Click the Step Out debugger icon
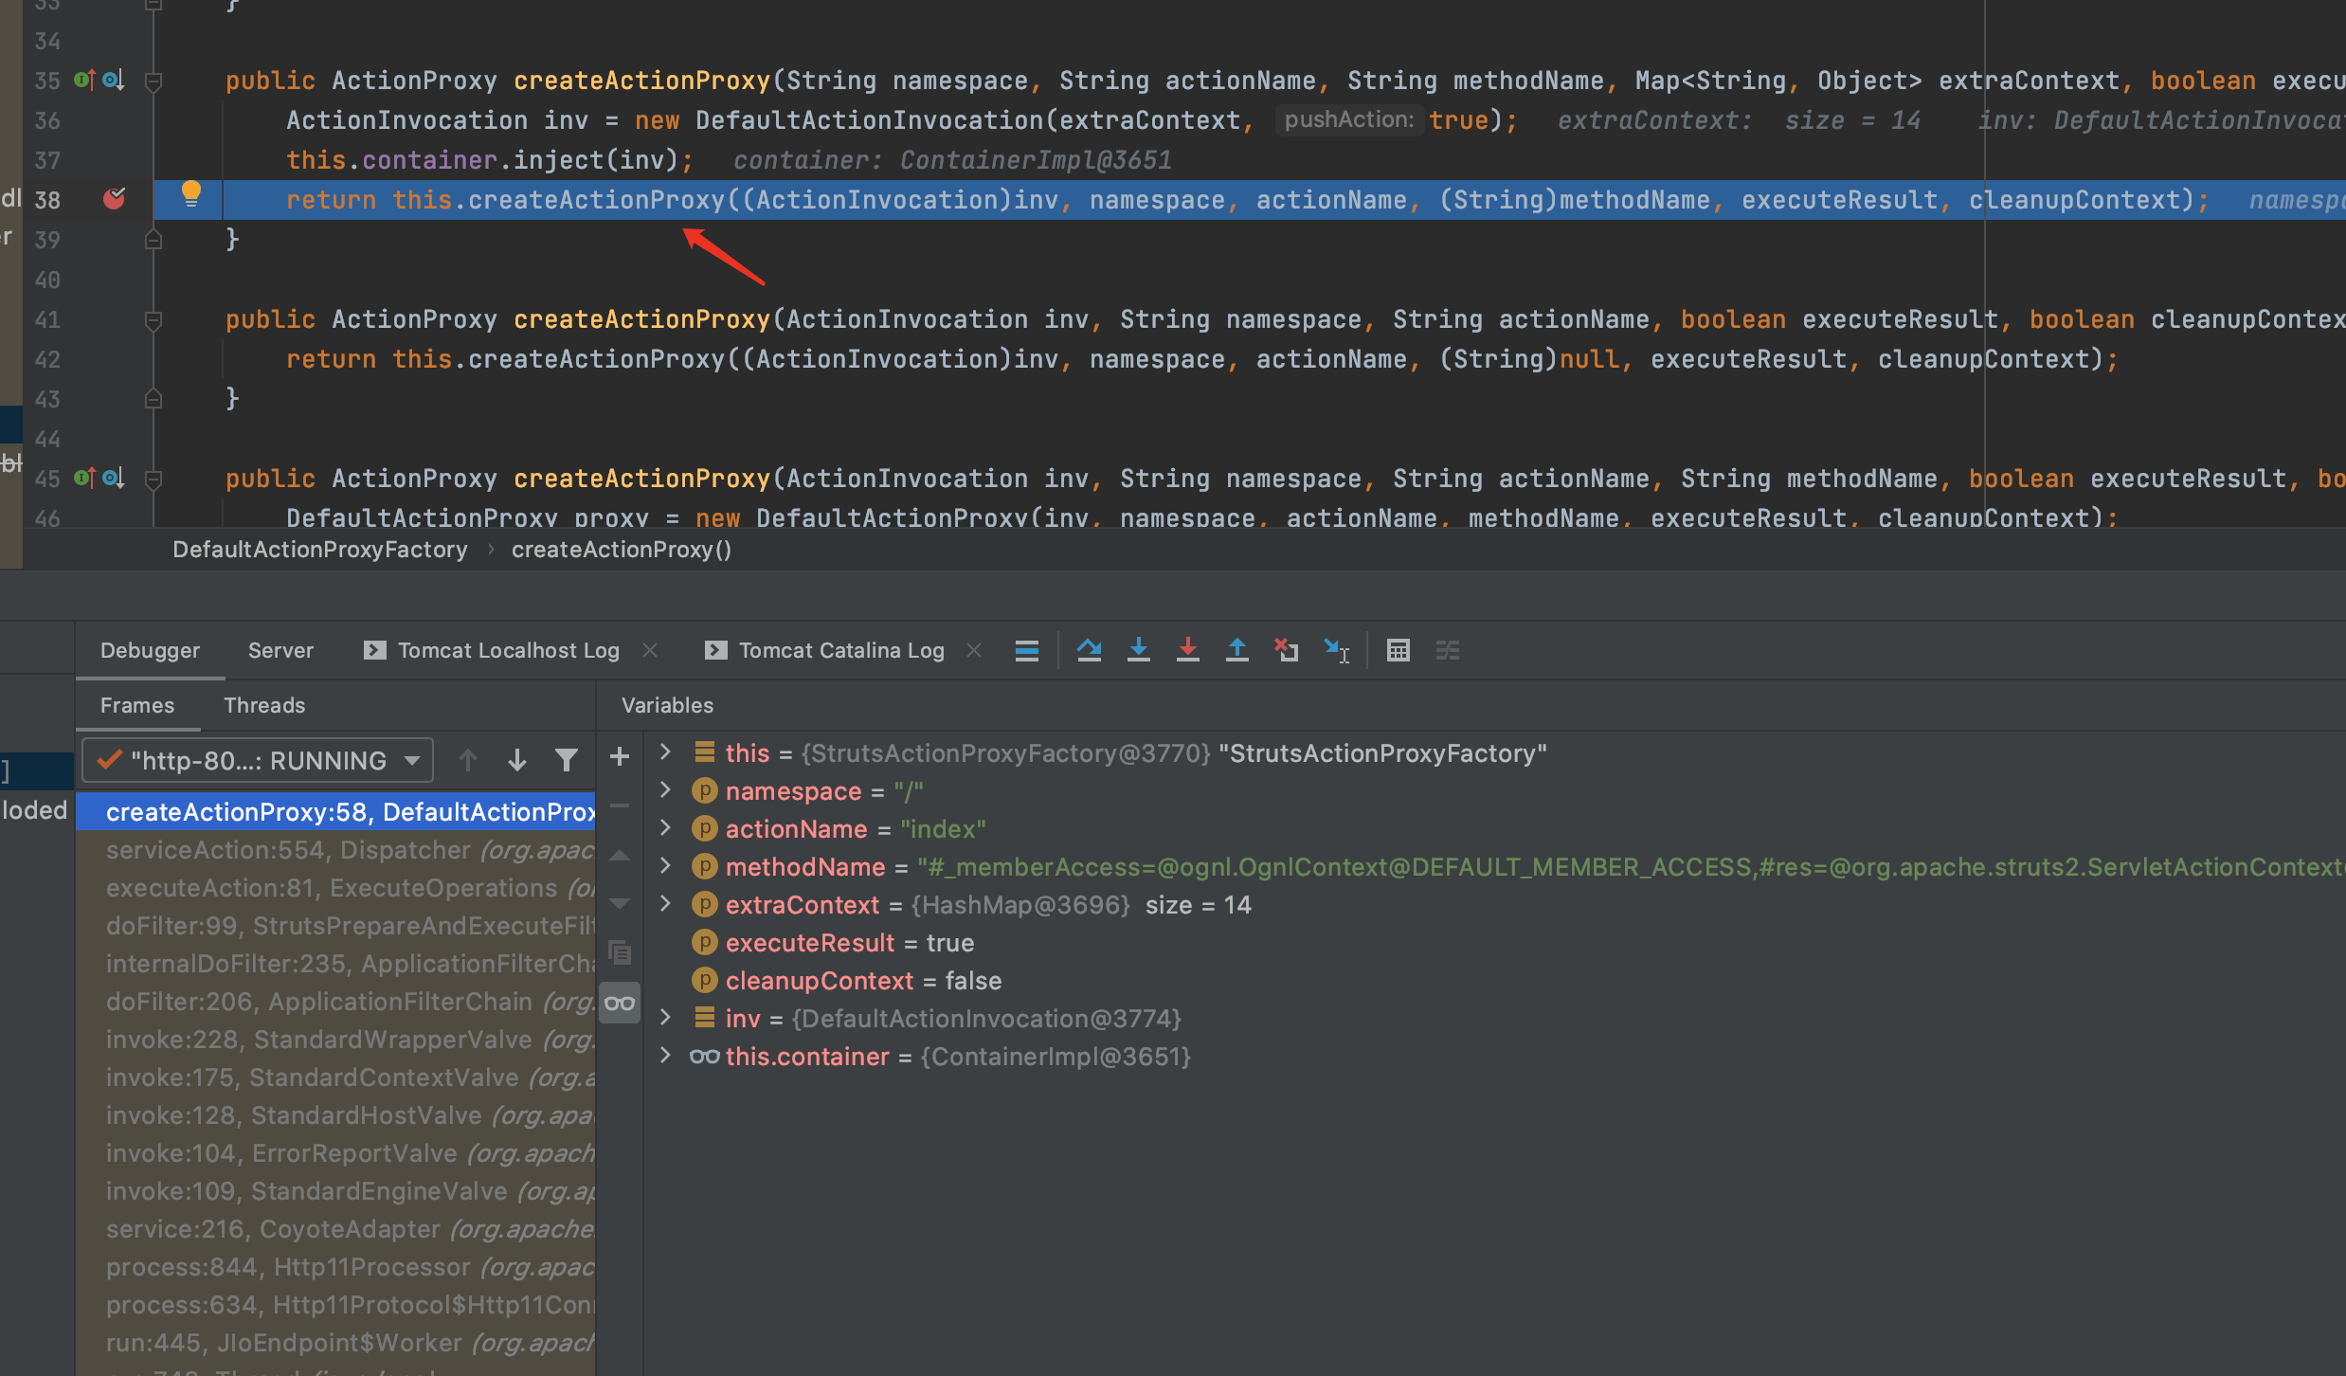The height and width of the screenshot is (1376, 2346). pos(1237,650)
